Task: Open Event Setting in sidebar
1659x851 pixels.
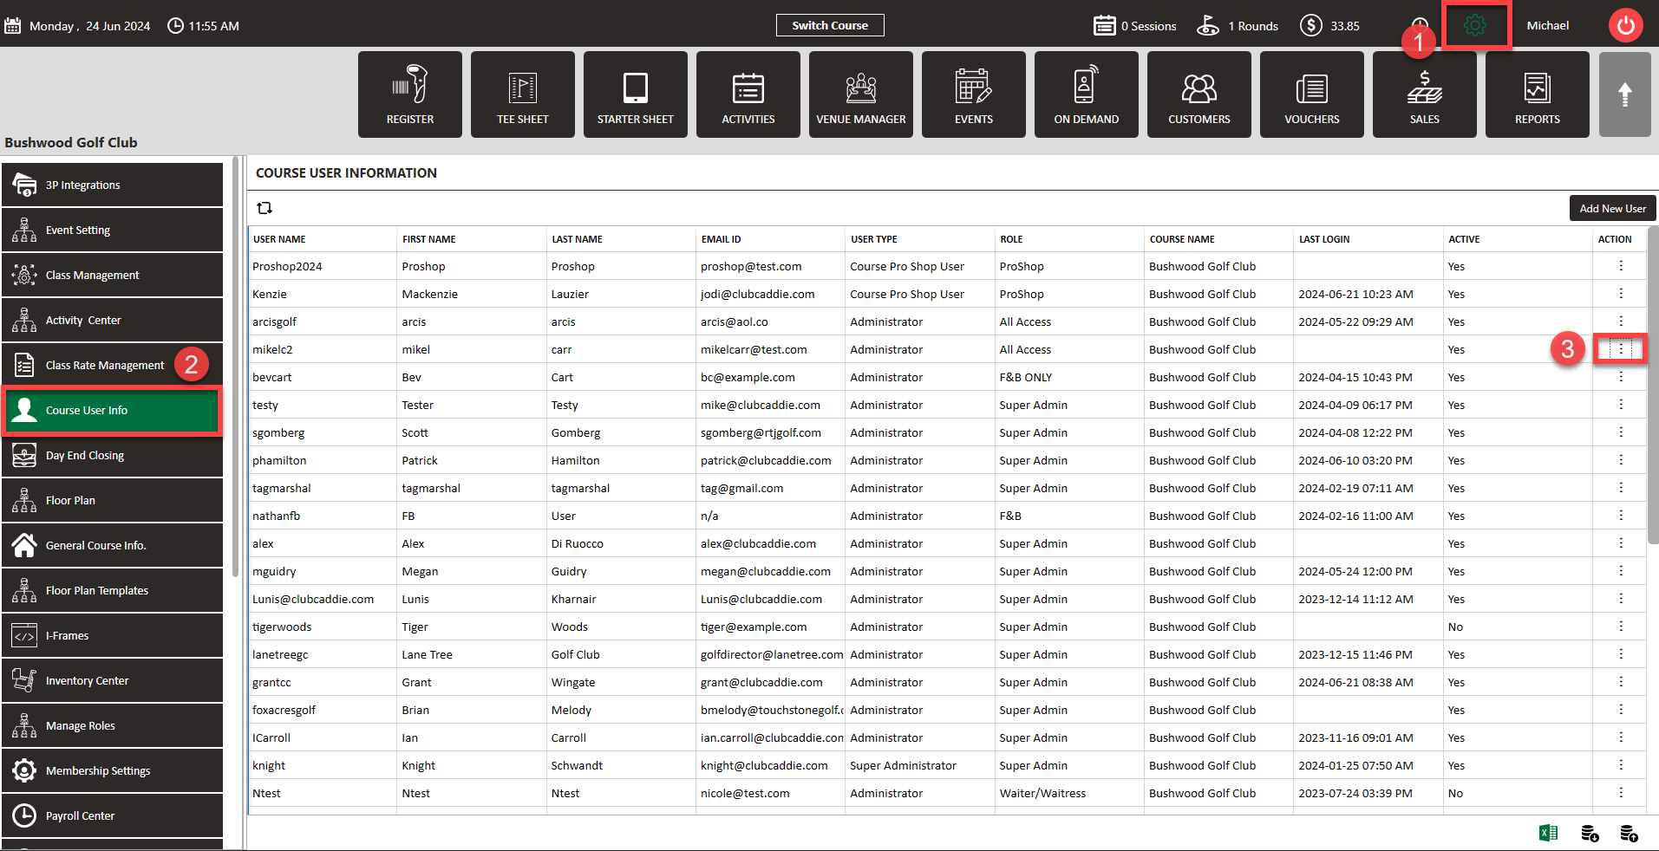Action: pyautogui.click(x=113, y=230)
